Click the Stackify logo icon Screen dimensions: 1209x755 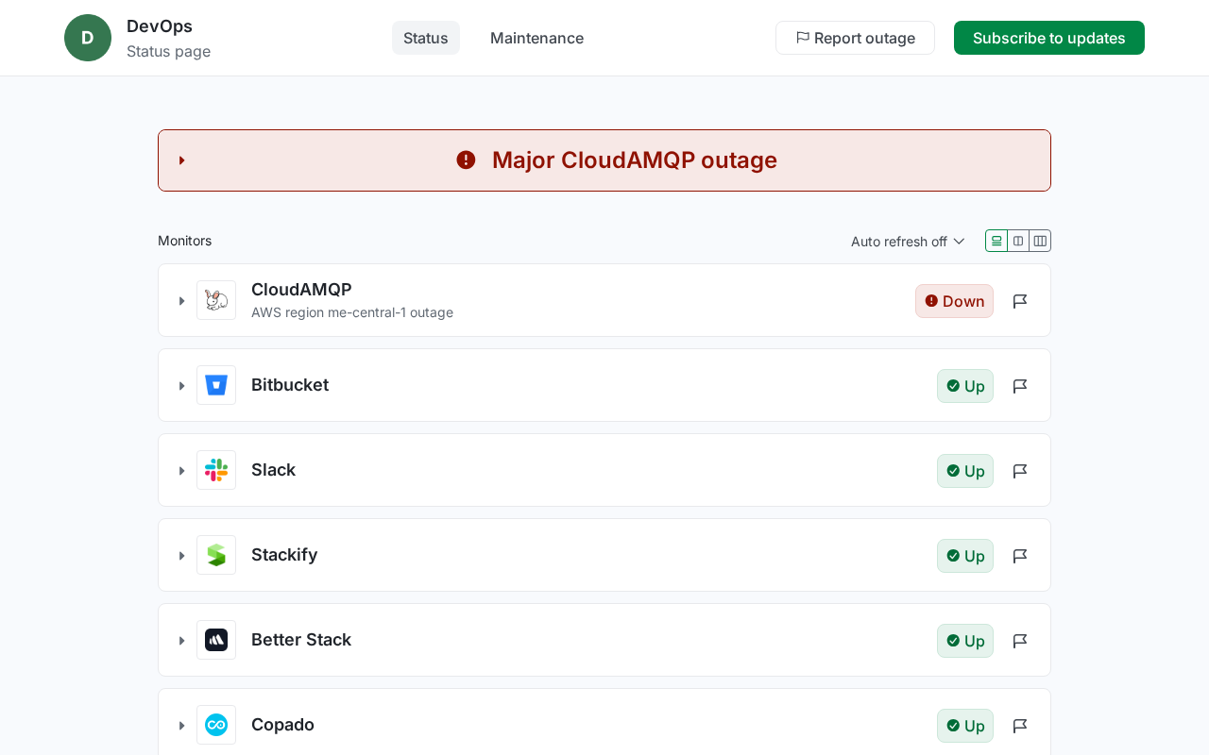(x=216, y=555)
